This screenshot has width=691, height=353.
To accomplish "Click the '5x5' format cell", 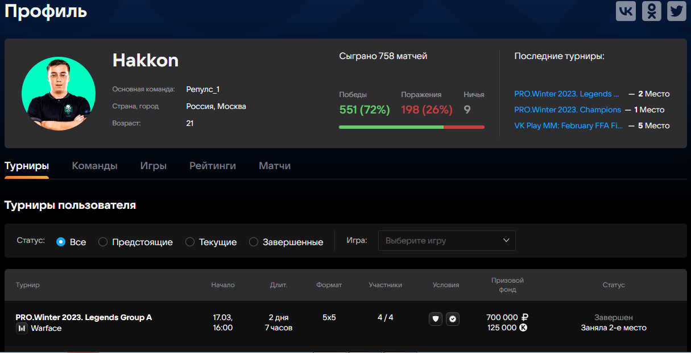I will coord(329,317).
